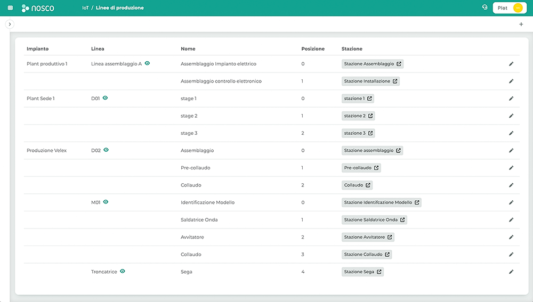The height and width of the screenshot is (302, 533).
Task: Click pencil icon for stage 2 row
Action: (x=511, y=116)
